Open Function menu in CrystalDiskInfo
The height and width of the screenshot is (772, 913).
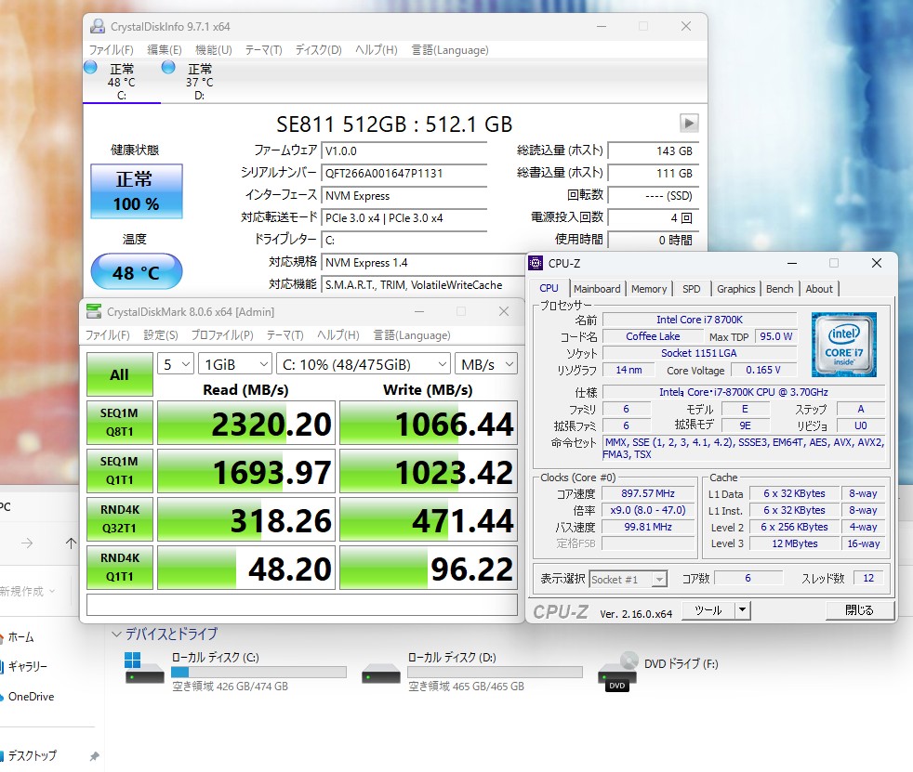click(x=213, y=50)
